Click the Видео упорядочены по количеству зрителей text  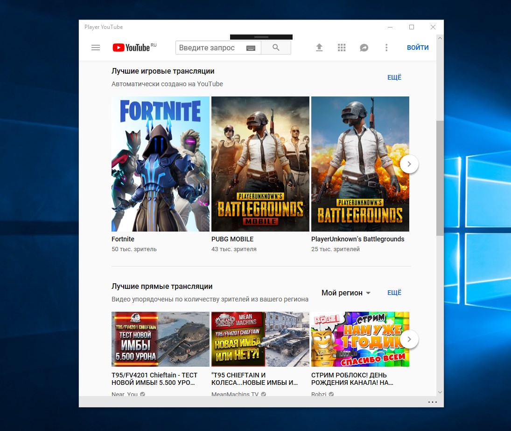coord(210,299)
